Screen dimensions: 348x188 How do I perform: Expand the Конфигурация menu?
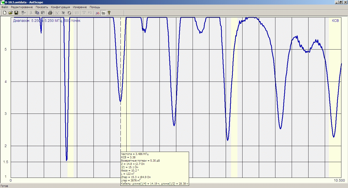60,7
